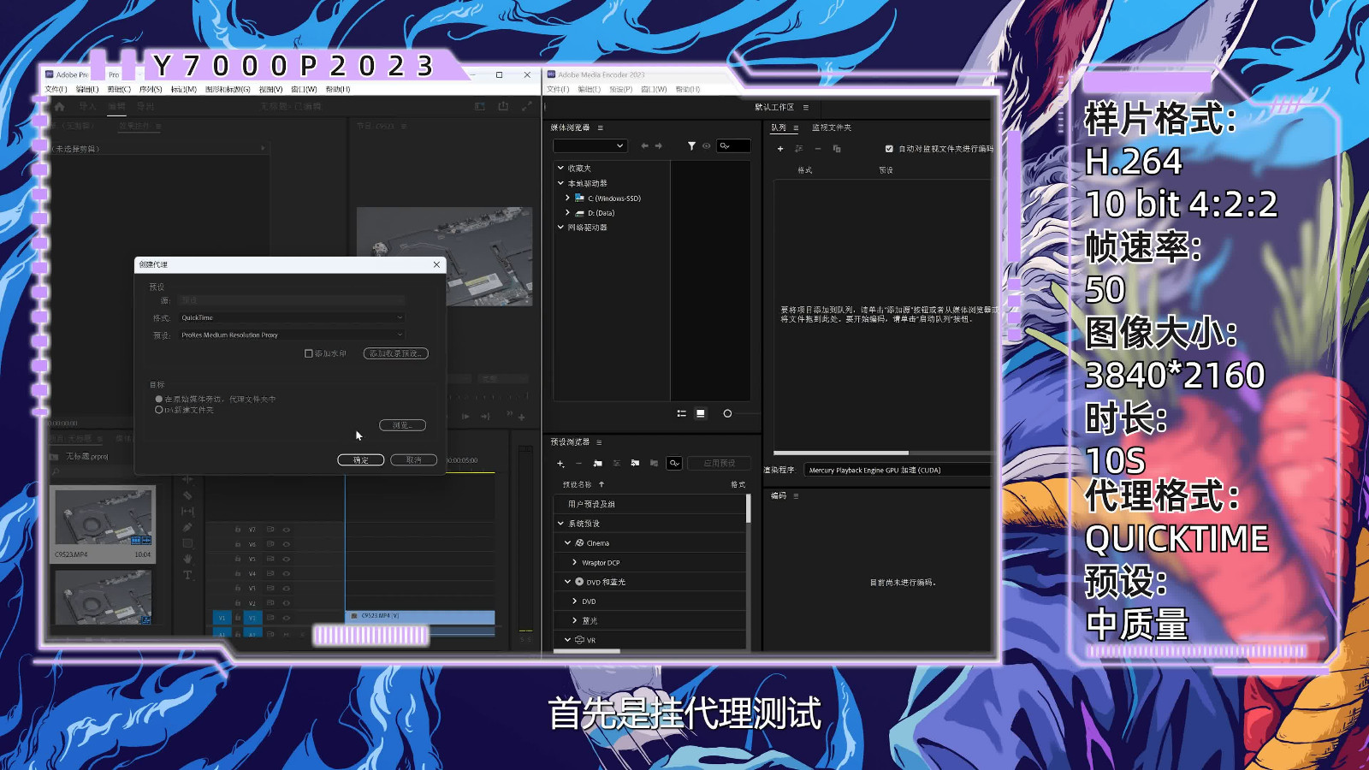Image resolution: width=1369 pixels, height=770 pixels.
Task: Click the 取消 button in the proxy dialog
Action: click(414, 460)
